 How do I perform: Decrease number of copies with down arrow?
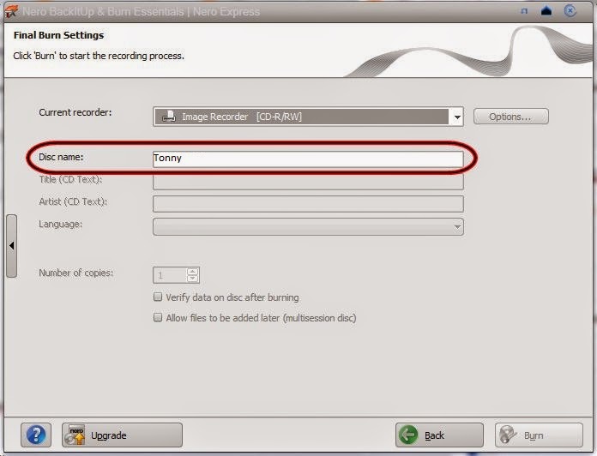tap(193, 279)
